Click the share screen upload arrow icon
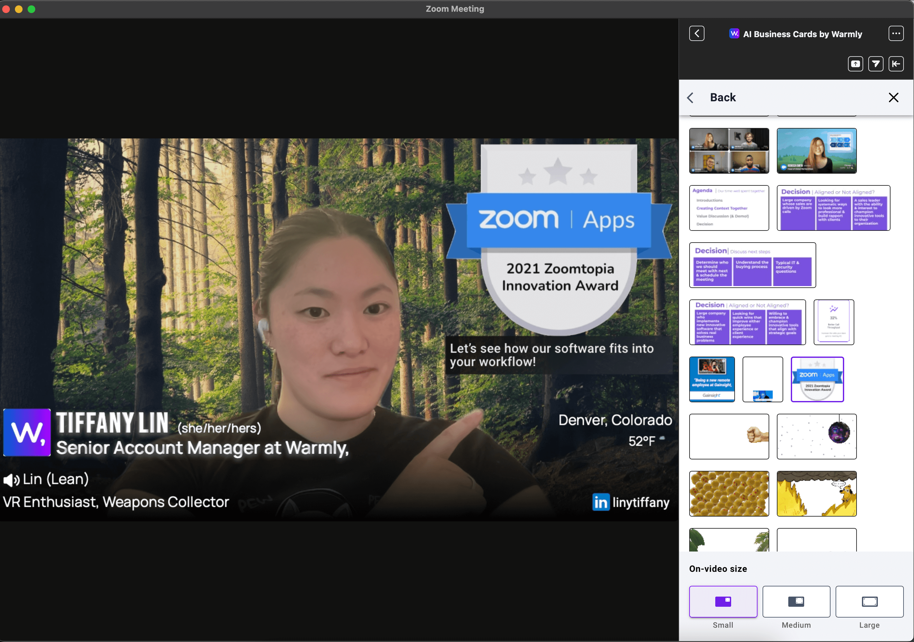The height and width of the screenshot is (642, 914). (855, 64)
